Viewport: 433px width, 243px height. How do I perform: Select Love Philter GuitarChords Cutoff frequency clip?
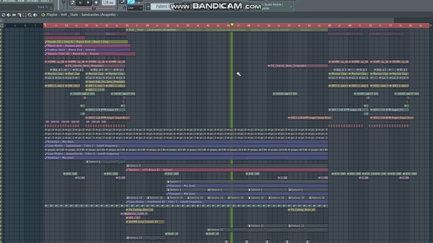186,154
